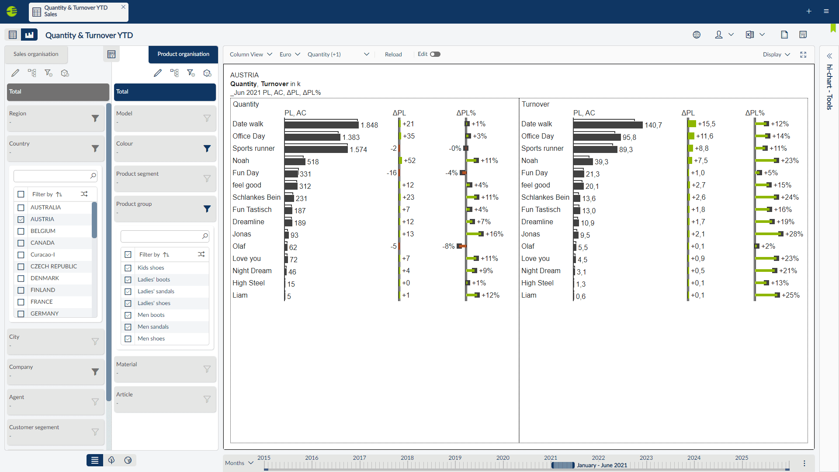Uncheck the AUSTRIA checkbox

21,219
